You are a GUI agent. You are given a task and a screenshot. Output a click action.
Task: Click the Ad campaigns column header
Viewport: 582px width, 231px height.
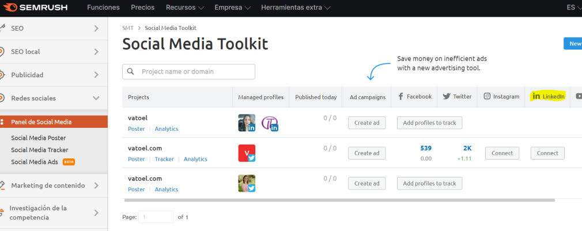click(368, 97)
